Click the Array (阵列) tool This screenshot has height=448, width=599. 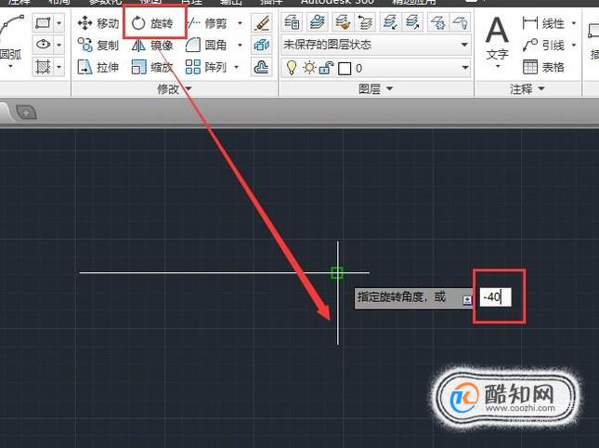click(x=207, y=67)
